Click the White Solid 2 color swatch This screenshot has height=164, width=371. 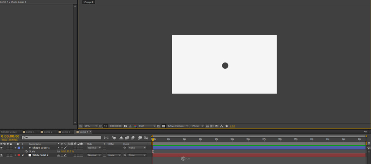(30, 155)
